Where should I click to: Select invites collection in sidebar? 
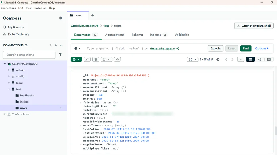click(24, 102)
